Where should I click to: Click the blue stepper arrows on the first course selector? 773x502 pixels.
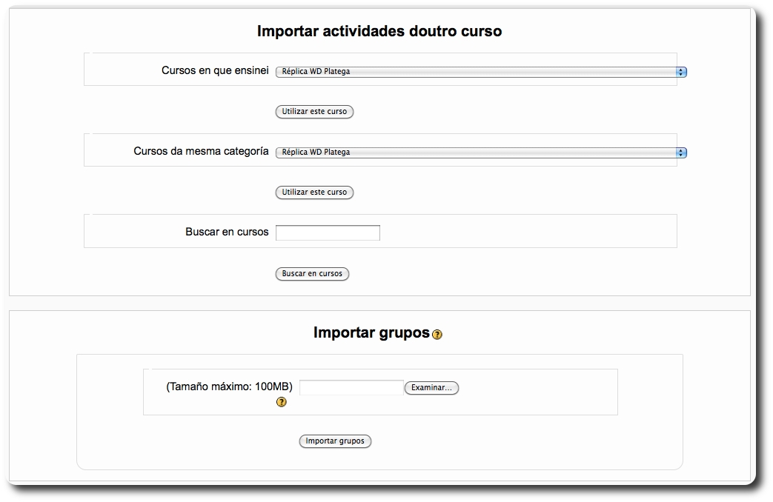point(682,72)
